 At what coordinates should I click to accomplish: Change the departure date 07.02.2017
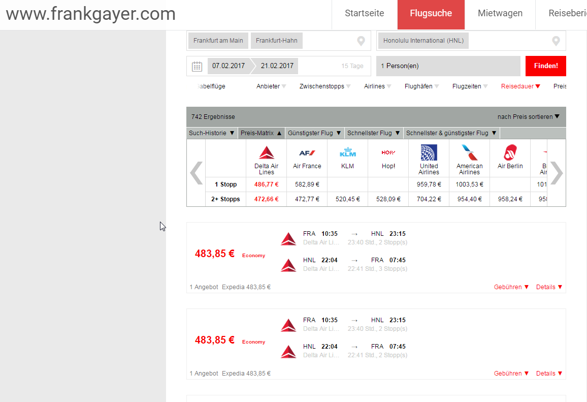click(x=229, y=66)
